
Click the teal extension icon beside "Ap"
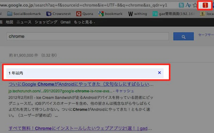[181, 5]
